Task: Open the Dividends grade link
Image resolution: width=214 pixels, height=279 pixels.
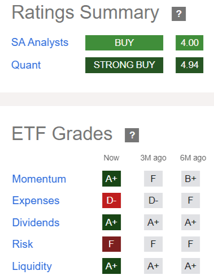Action: coord(36,222)
